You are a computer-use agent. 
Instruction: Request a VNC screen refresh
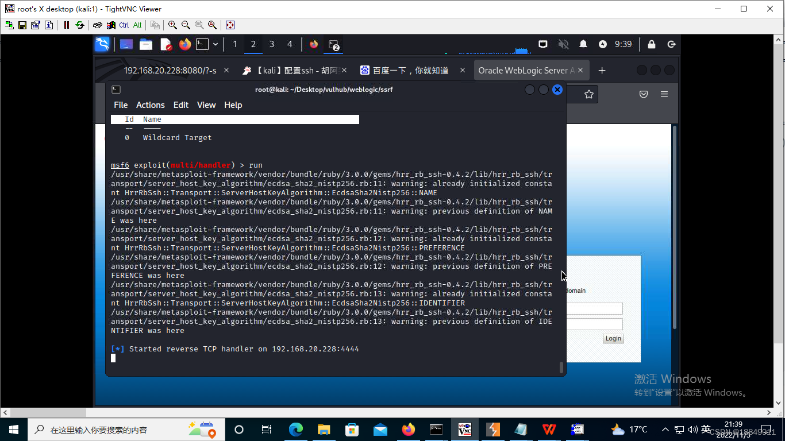pos(80,25)
